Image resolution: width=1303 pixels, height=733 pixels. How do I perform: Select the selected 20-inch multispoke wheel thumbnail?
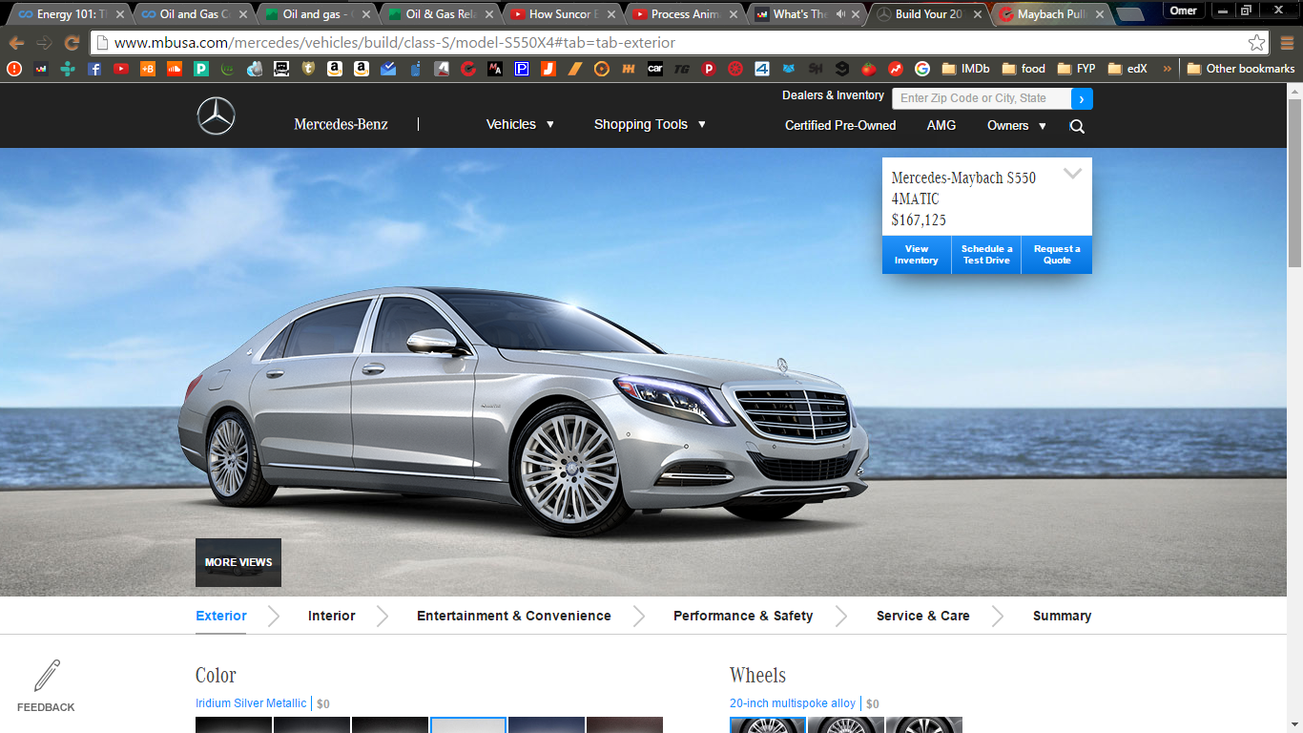(x=768, y=725)
